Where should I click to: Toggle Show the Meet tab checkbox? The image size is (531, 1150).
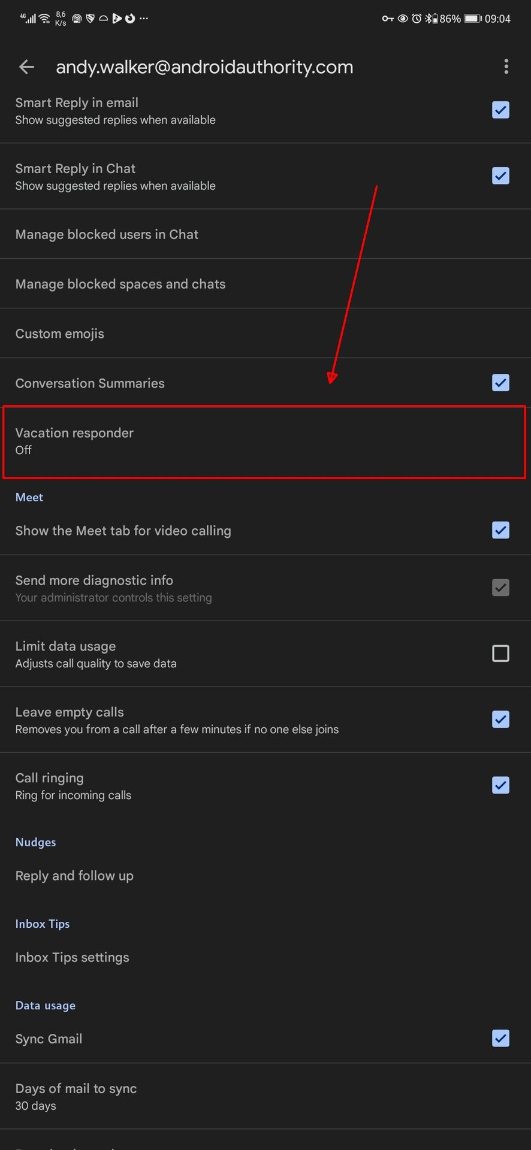tap(500, 530)
